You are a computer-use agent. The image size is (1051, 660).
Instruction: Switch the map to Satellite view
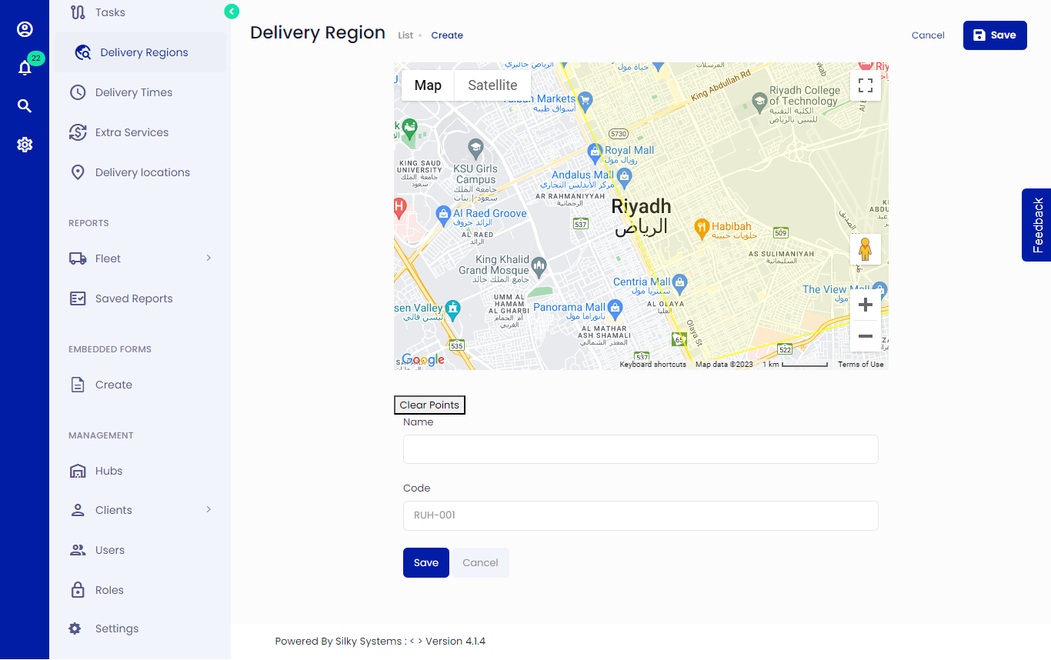pyautogui.click(x=492, y=85)
